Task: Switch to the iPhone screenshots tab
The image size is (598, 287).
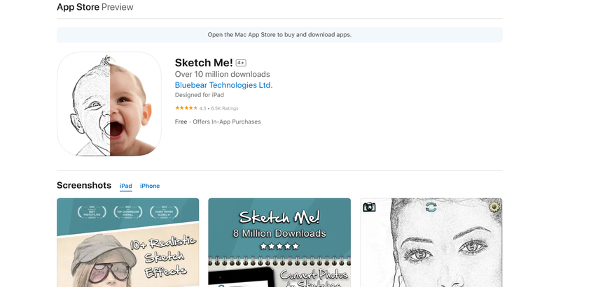Action: point(150,186)
